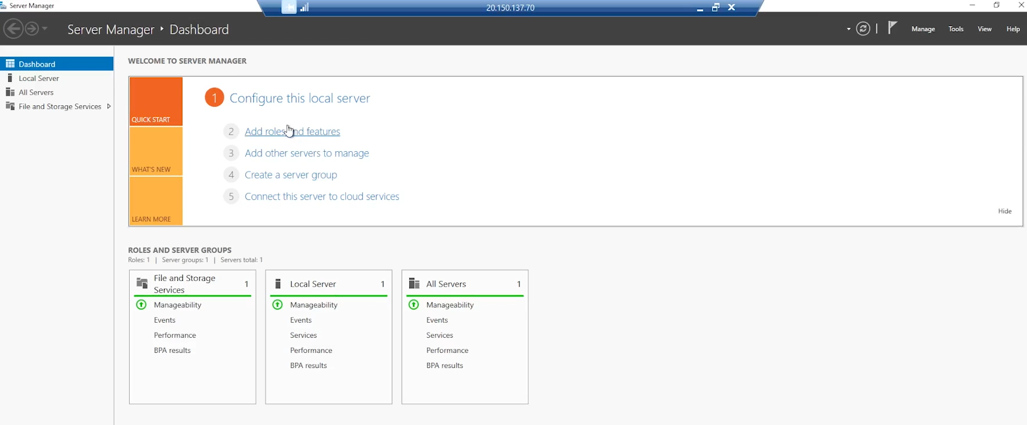Viewport: 1027px width, 425px height.
Task: Restore down the remote session window
Action: point(715,8)
